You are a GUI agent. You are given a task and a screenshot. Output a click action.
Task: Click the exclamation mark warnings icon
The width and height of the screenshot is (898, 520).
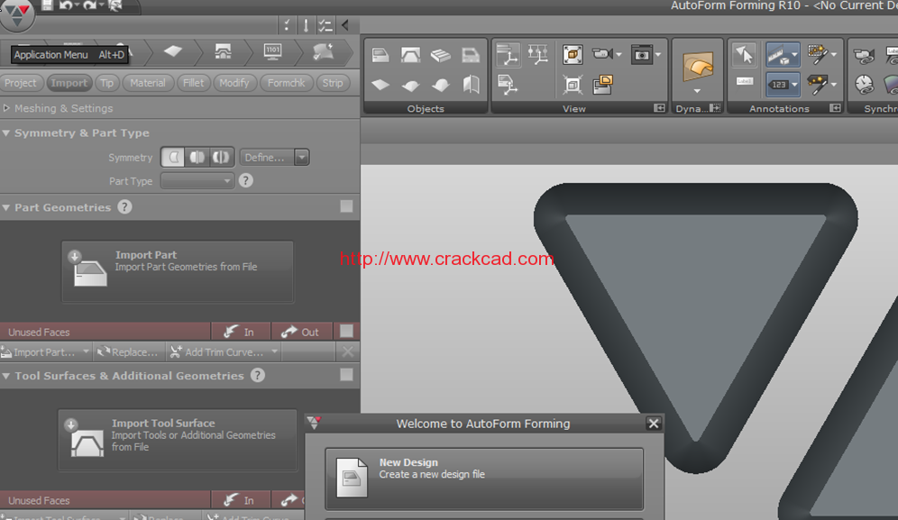(306, 25)
